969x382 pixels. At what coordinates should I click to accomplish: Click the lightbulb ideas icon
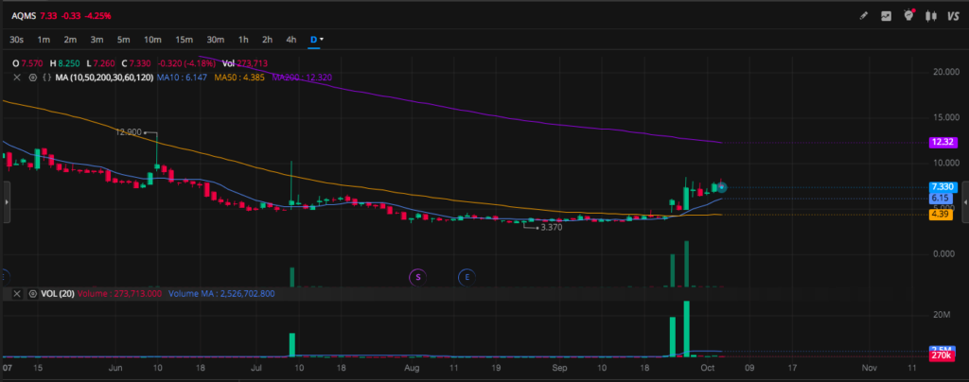click(909, 15)
